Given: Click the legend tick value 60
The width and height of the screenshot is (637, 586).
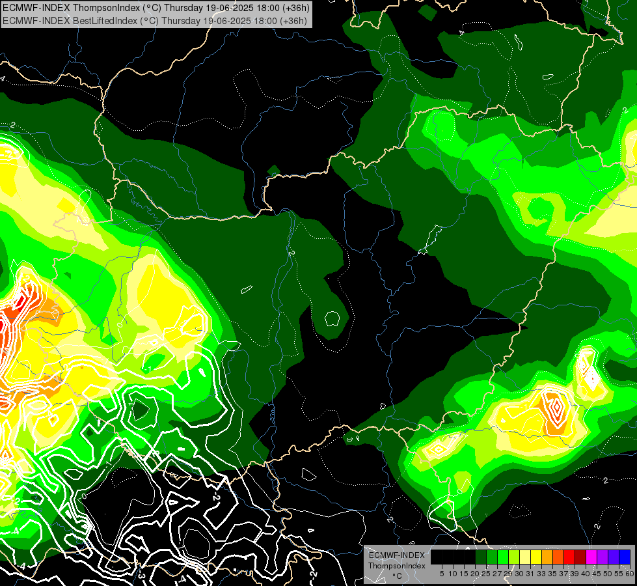Looking at the screenshot, I should pos(630,574).
